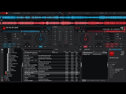Viewport: 126px width, 94px height.
Task: Open right deck first effect dropdown
Action: [x=110, y=34]
